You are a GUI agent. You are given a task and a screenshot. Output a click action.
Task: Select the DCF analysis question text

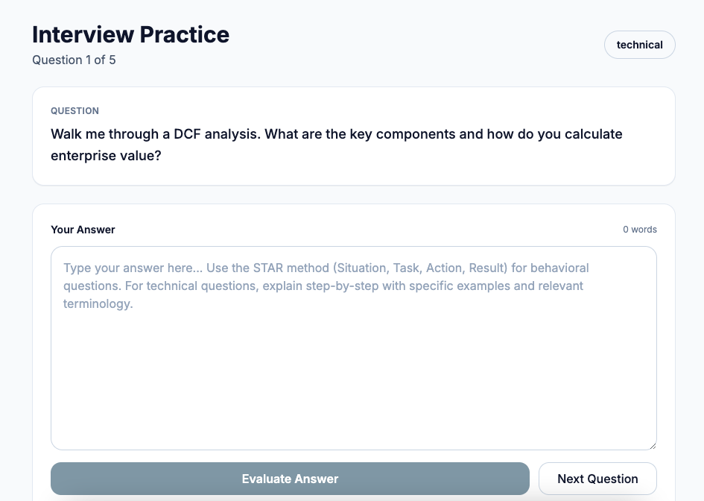click(336, 145)
